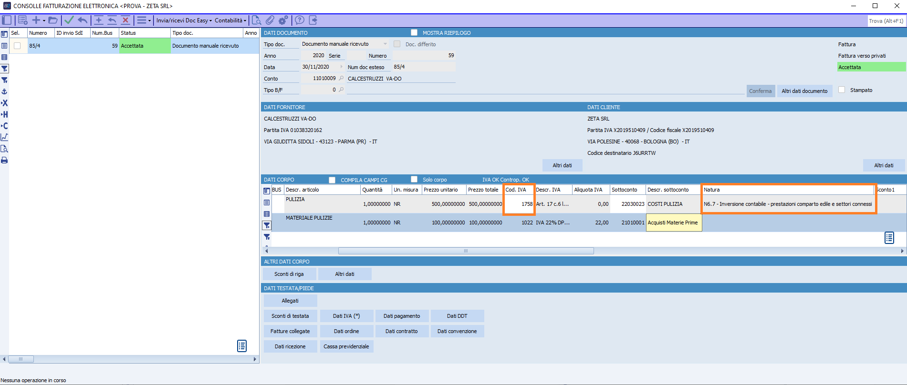The image size is (907, 385).
Task: Click the gears settings icon in toolbar
Action: point(283,20)
